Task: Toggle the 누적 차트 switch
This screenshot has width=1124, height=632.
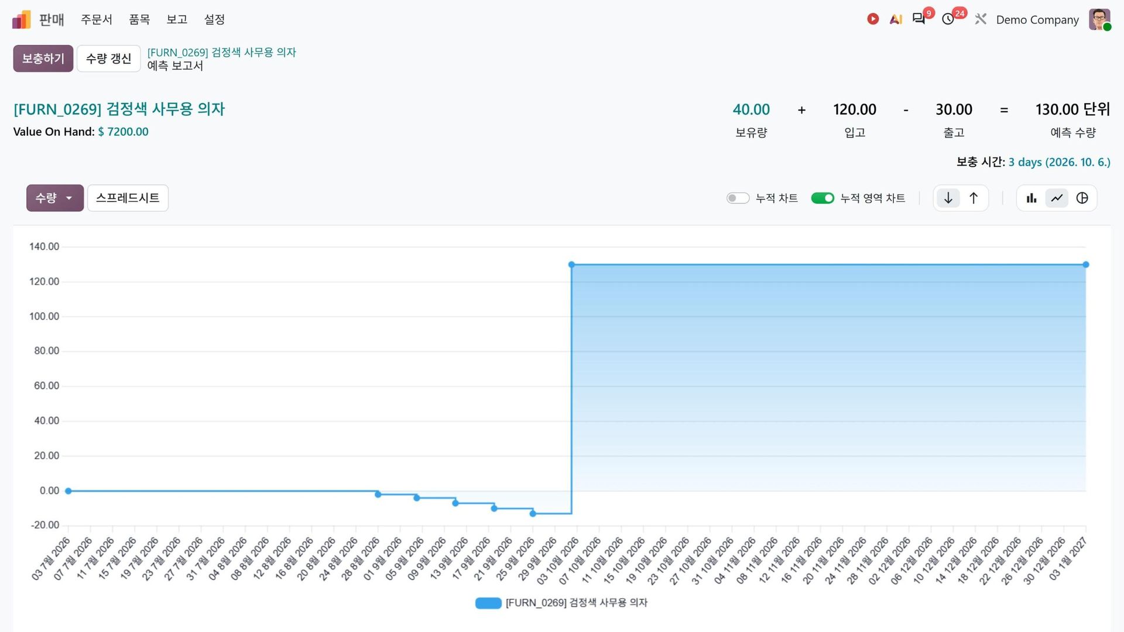Action: pos(738,198)
